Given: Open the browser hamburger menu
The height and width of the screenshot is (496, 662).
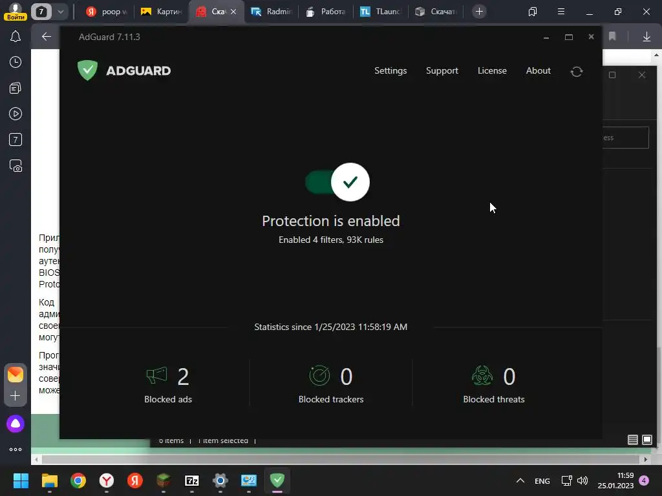Looking at the screenshot, I should coord(561,12).
